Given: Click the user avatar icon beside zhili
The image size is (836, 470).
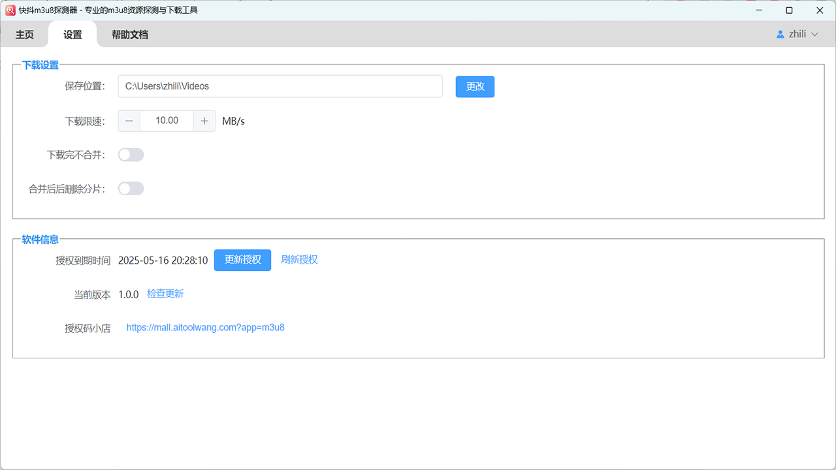Looking at the screenshot, I should pos(780,35).
